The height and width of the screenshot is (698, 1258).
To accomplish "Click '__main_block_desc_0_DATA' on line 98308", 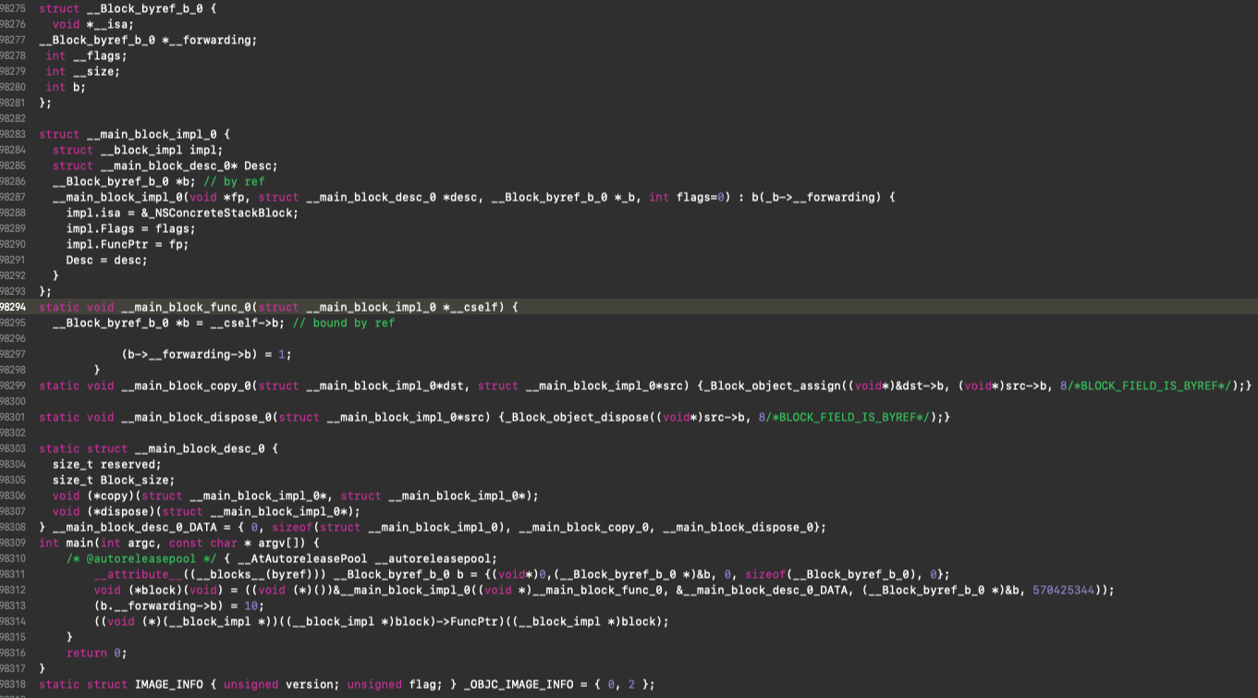I will pos(134,527).
